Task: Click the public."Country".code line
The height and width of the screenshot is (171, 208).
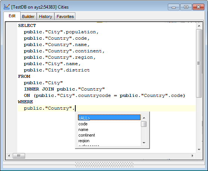Action: click(57, 38)
